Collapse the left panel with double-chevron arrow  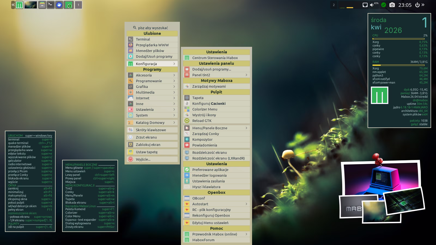point(13,5)
